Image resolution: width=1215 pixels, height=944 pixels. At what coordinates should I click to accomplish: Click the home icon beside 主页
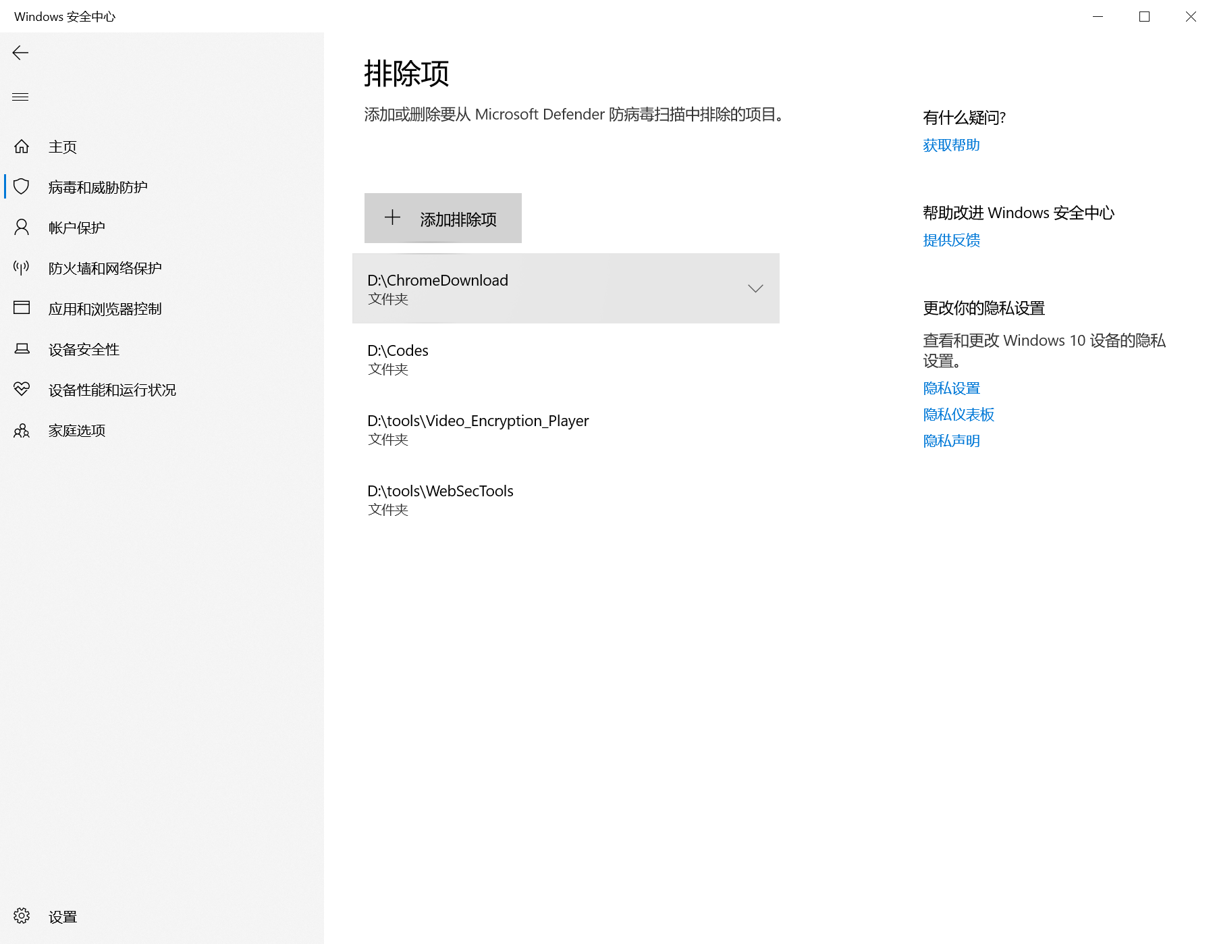[x=22, y=146]
